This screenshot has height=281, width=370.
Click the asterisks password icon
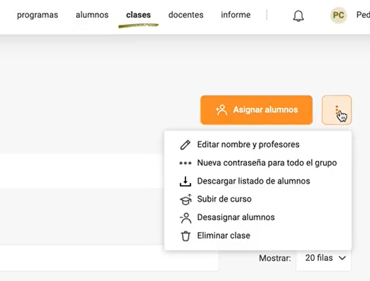coord(185,163)
